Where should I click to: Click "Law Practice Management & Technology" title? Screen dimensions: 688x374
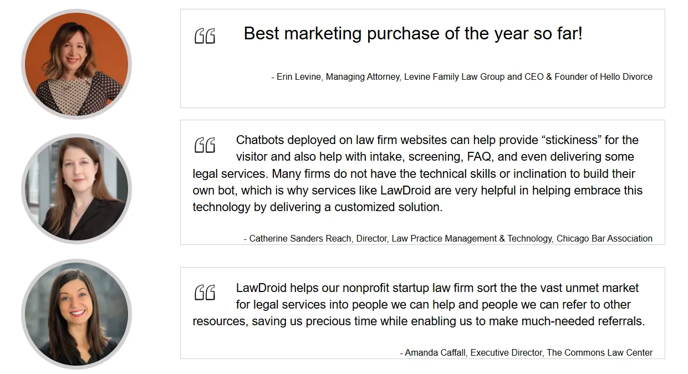[472, 239]
